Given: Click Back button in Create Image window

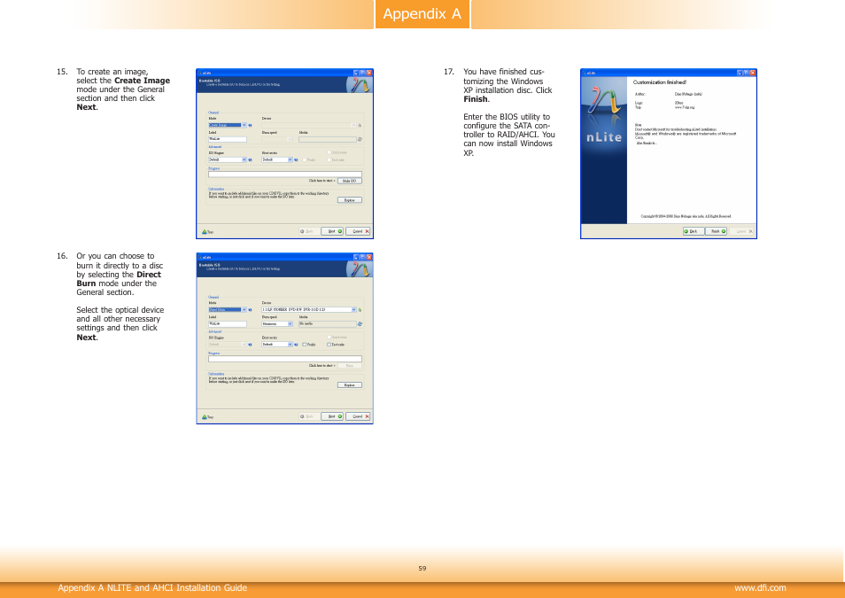Looking at the screenshot, I should (x=309, y=231).
